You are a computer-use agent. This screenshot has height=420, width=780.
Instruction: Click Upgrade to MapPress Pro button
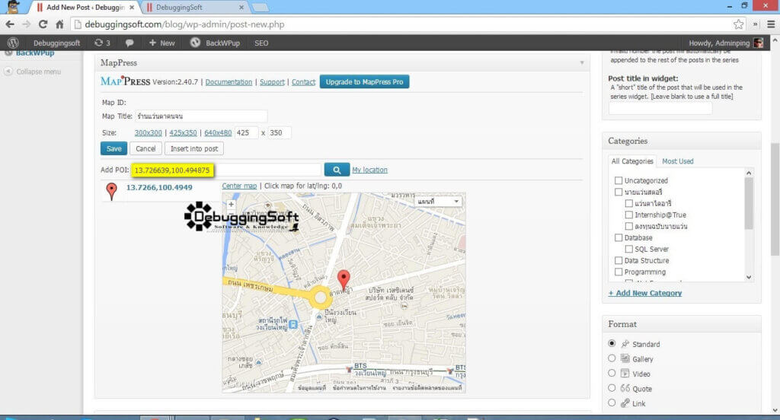365,82
